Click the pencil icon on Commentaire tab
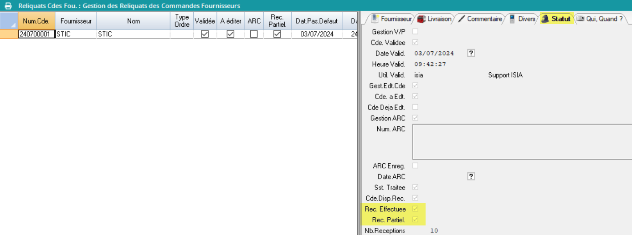The image size is (632, 235). coord(461,19)
